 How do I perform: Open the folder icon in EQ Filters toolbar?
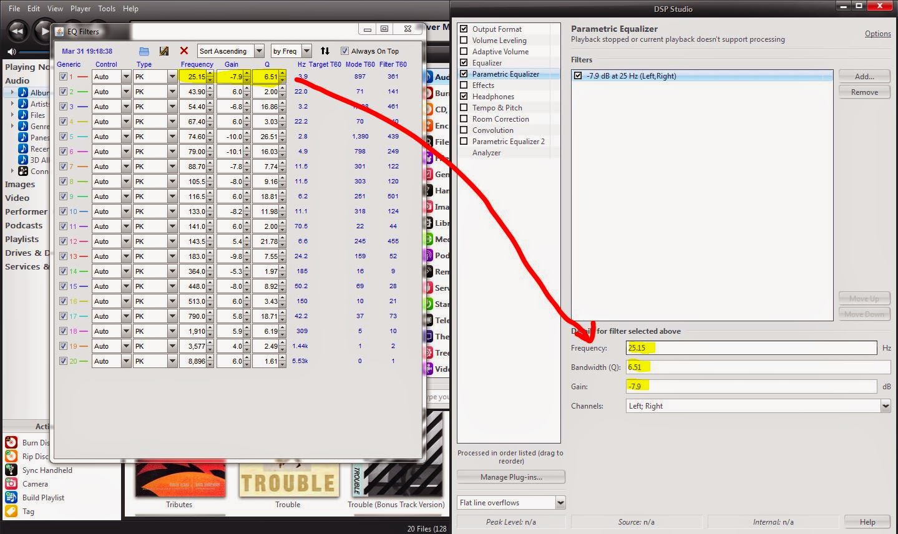144,51
